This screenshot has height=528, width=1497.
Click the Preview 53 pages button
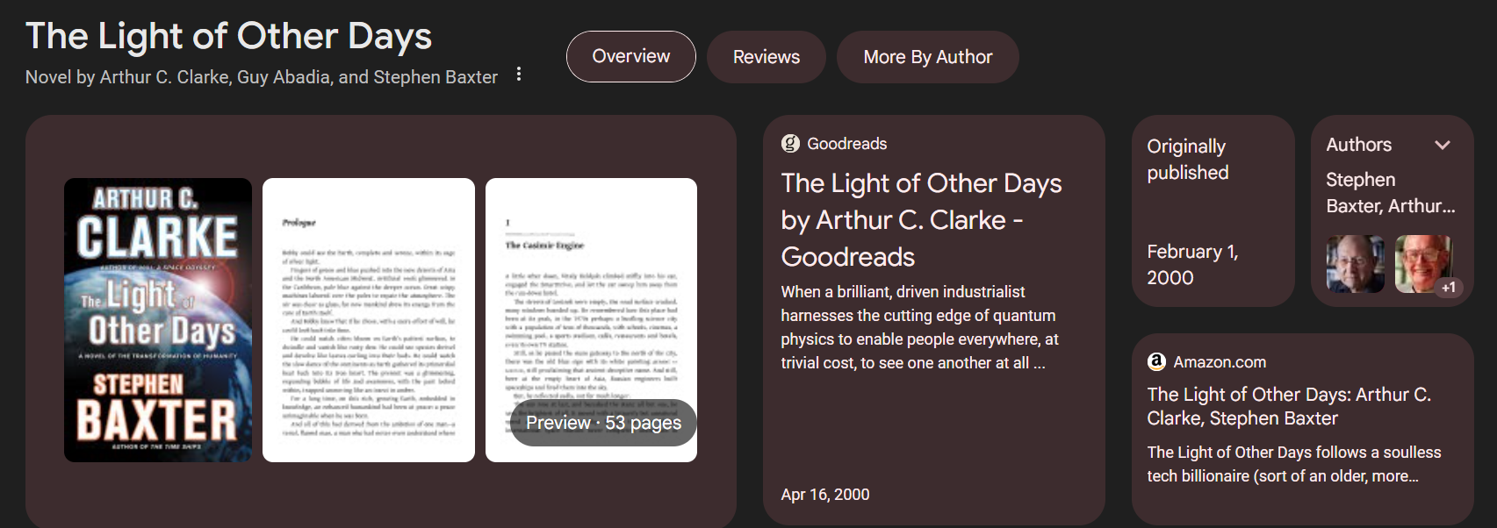click(603, 423)
